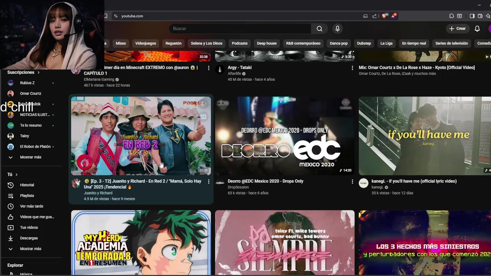Select the Reguetón filter chip
The image size is (491, 276).
click(173, 43)
